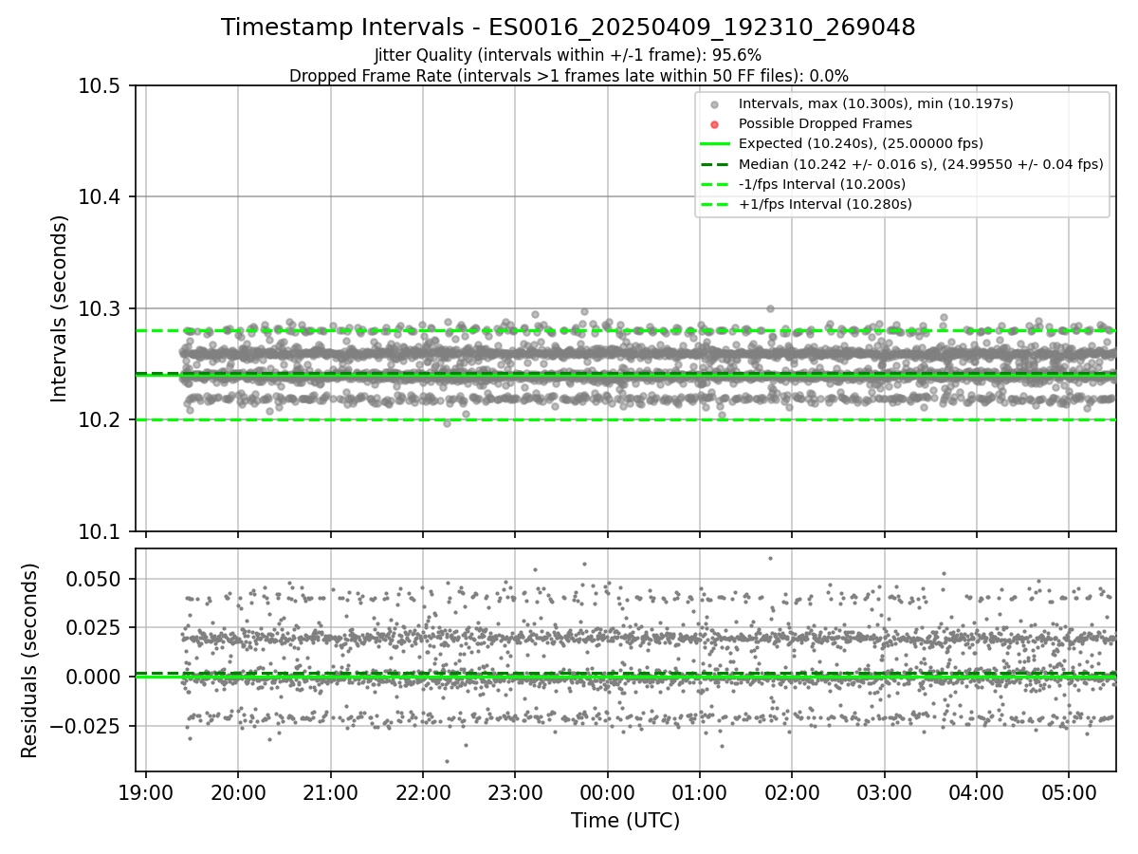Click the gray 'Intervals' legend marker dot
This screenshot has height=854, width=1138.
point(714,104)
